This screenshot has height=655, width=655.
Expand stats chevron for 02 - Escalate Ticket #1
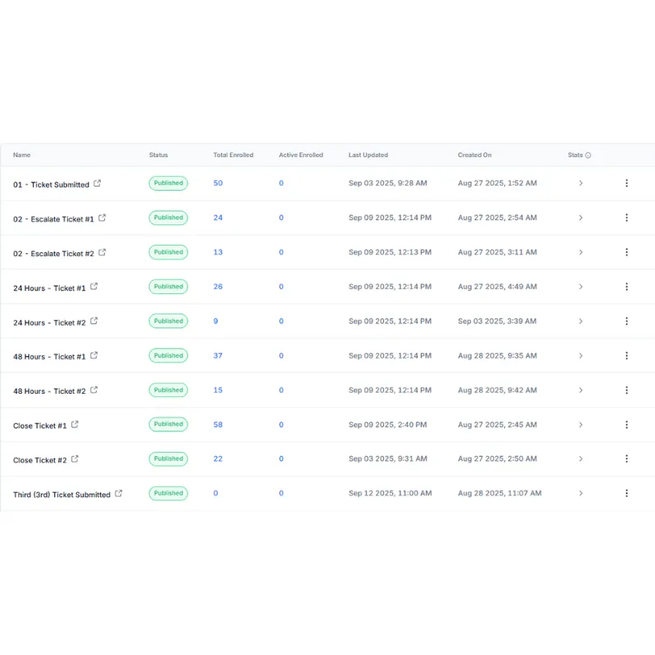(580, 218)
